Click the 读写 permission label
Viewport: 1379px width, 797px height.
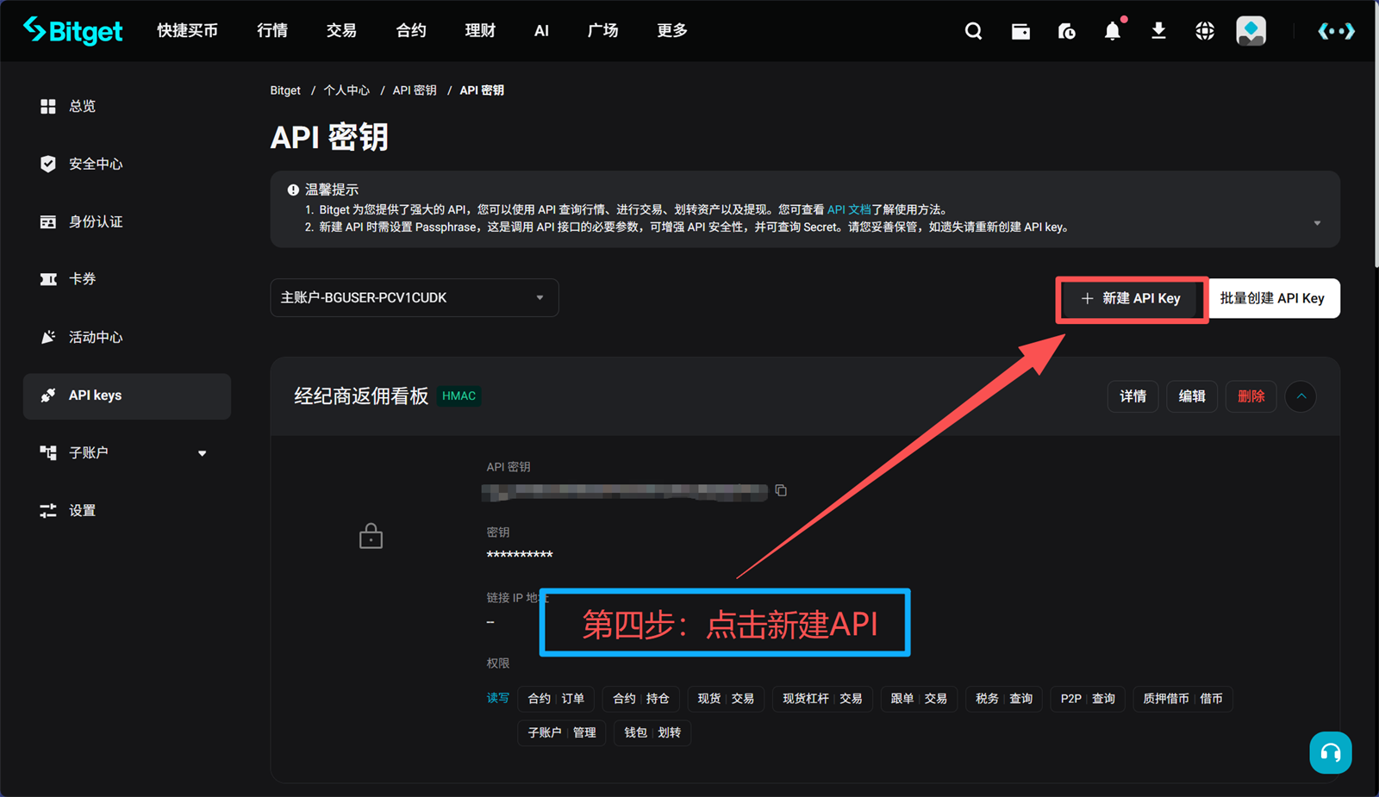[x=498, y=698]
